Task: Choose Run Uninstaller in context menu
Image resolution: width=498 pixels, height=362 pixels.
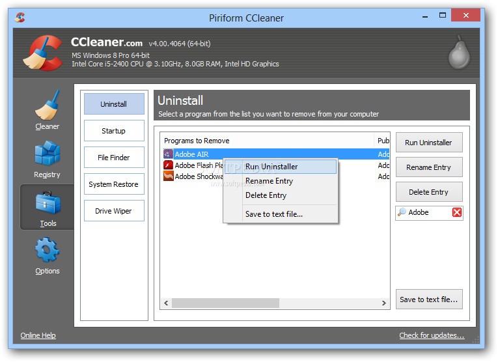Action: (281, 167)
